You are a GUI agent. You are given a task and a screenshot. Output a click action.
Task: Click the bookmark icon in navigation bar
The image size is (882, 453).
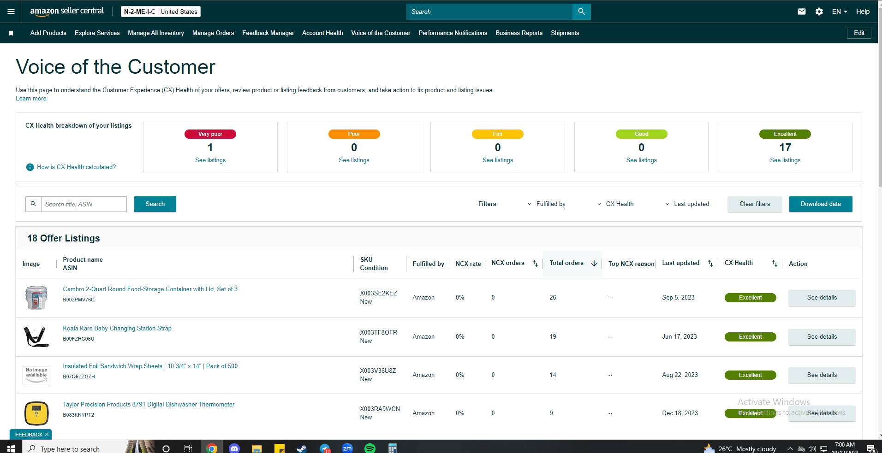11,33
